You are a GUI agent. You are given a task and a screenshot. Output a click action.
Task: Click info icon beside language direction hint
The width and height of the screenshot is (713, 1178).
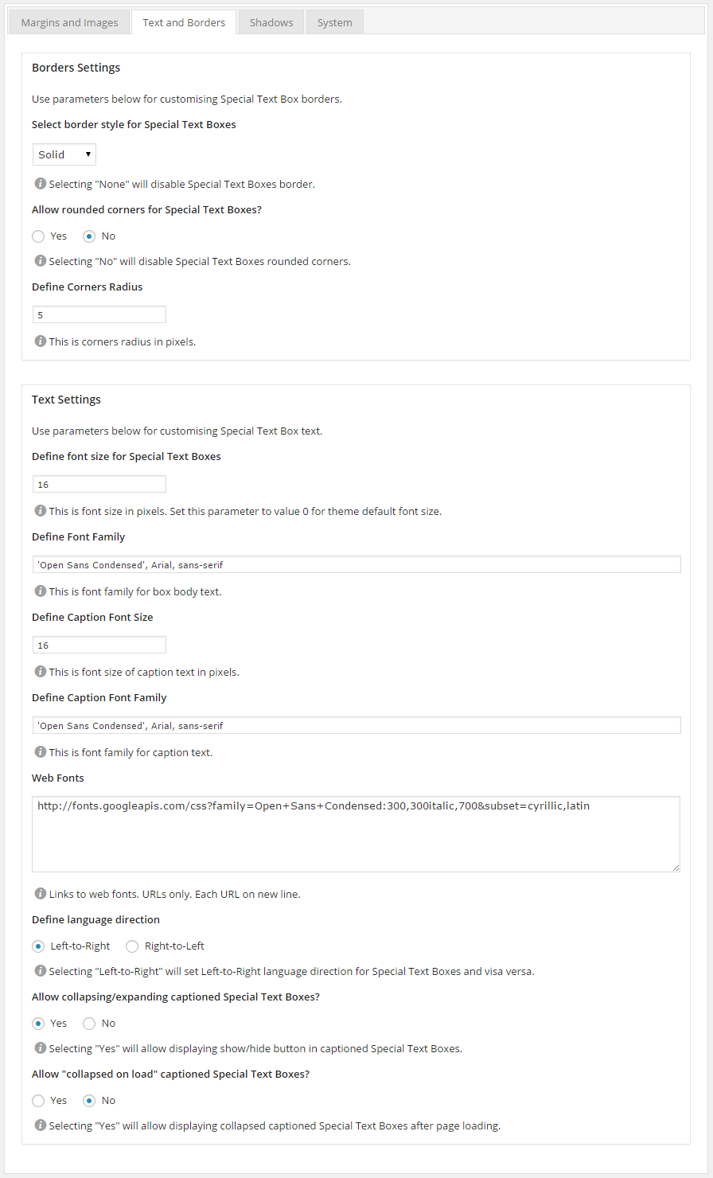pyautogui.click(x=41, y=971)
